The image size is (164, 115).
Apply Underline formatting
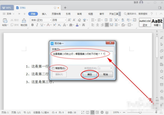coord(42,25)
